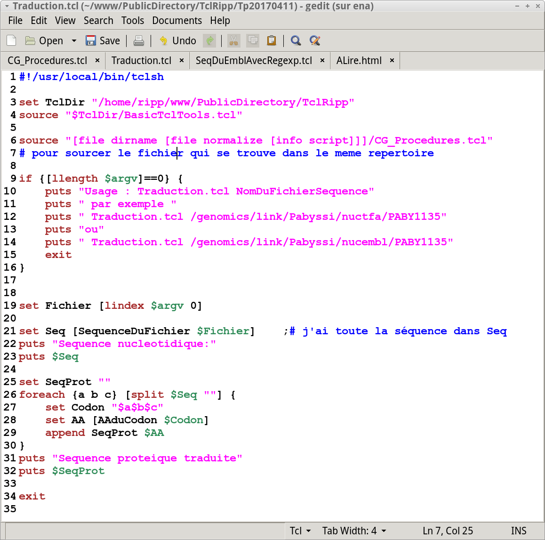The image size is (545, 540).
Task: Close the CG_Procedures.tcl tab
Action: [x=98, y=61]
